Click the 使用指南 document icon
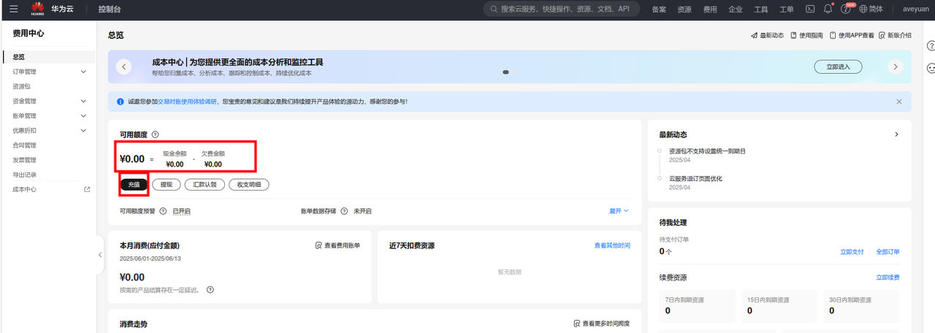The height and width of the screenshot is (333, 935). pyautogui.click(x=794, y=35)
